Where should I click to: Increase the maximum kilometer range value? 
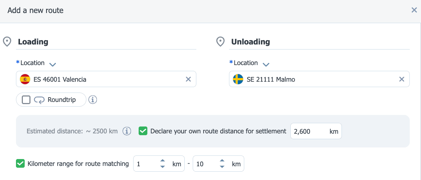[x=222, y=161]
